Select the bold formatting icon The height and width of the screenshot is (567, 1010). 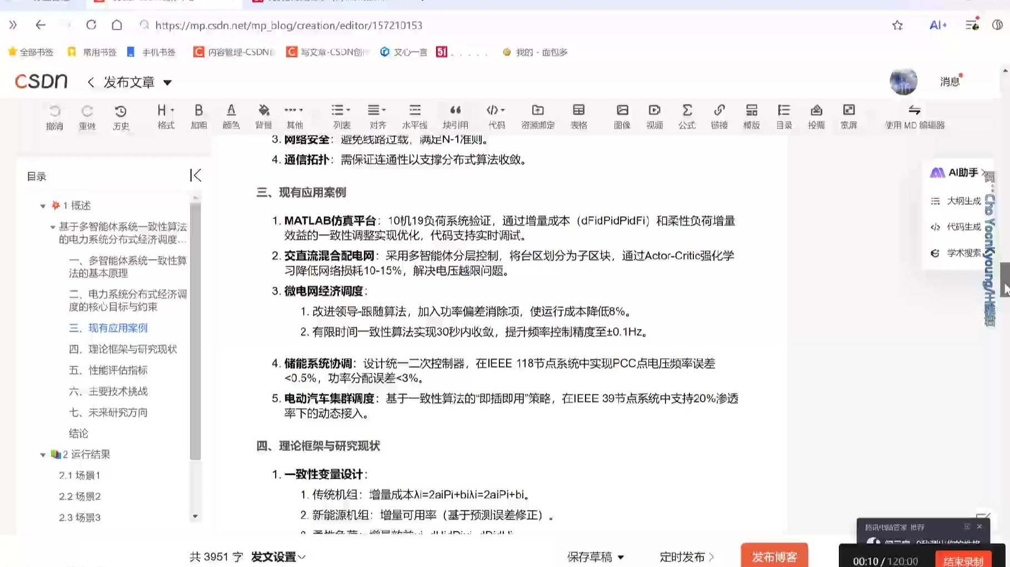click(x=198, y=115)
